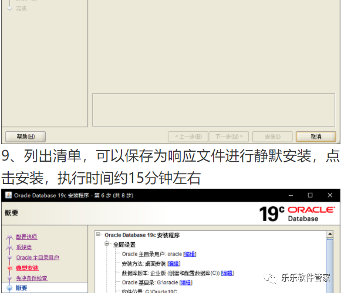Collapse the 全局设置 tree node
The image size is (341, 293).
coord(107,244)
